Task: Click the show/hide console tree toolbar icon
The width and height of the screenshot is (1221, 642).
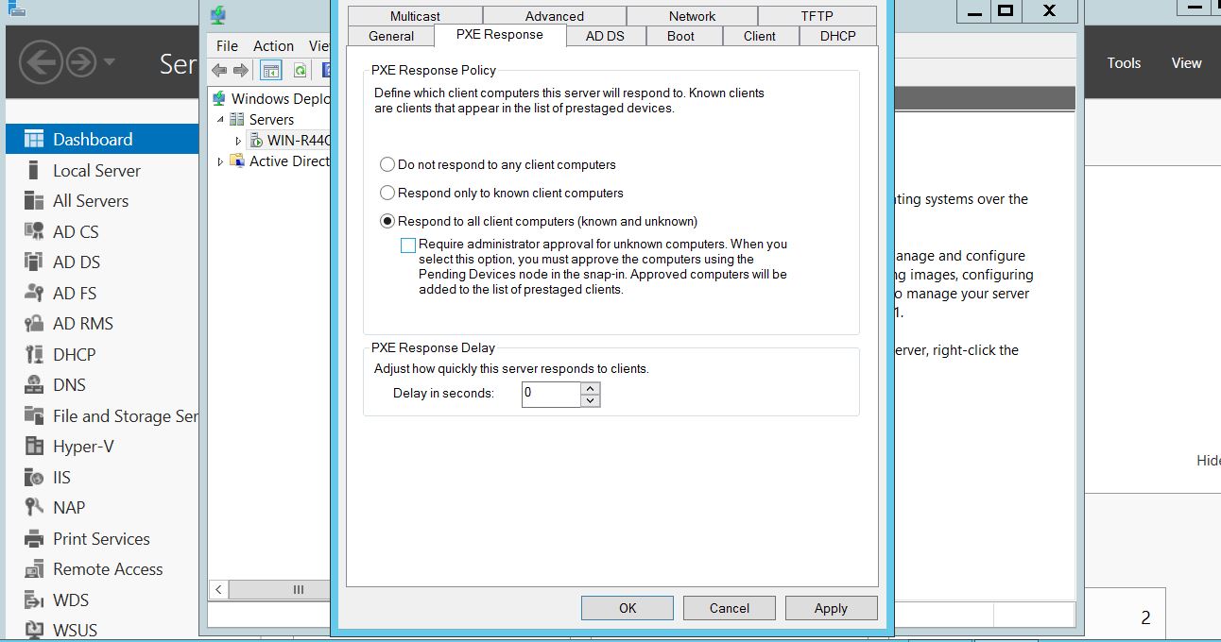Action: tap(271, 71)
